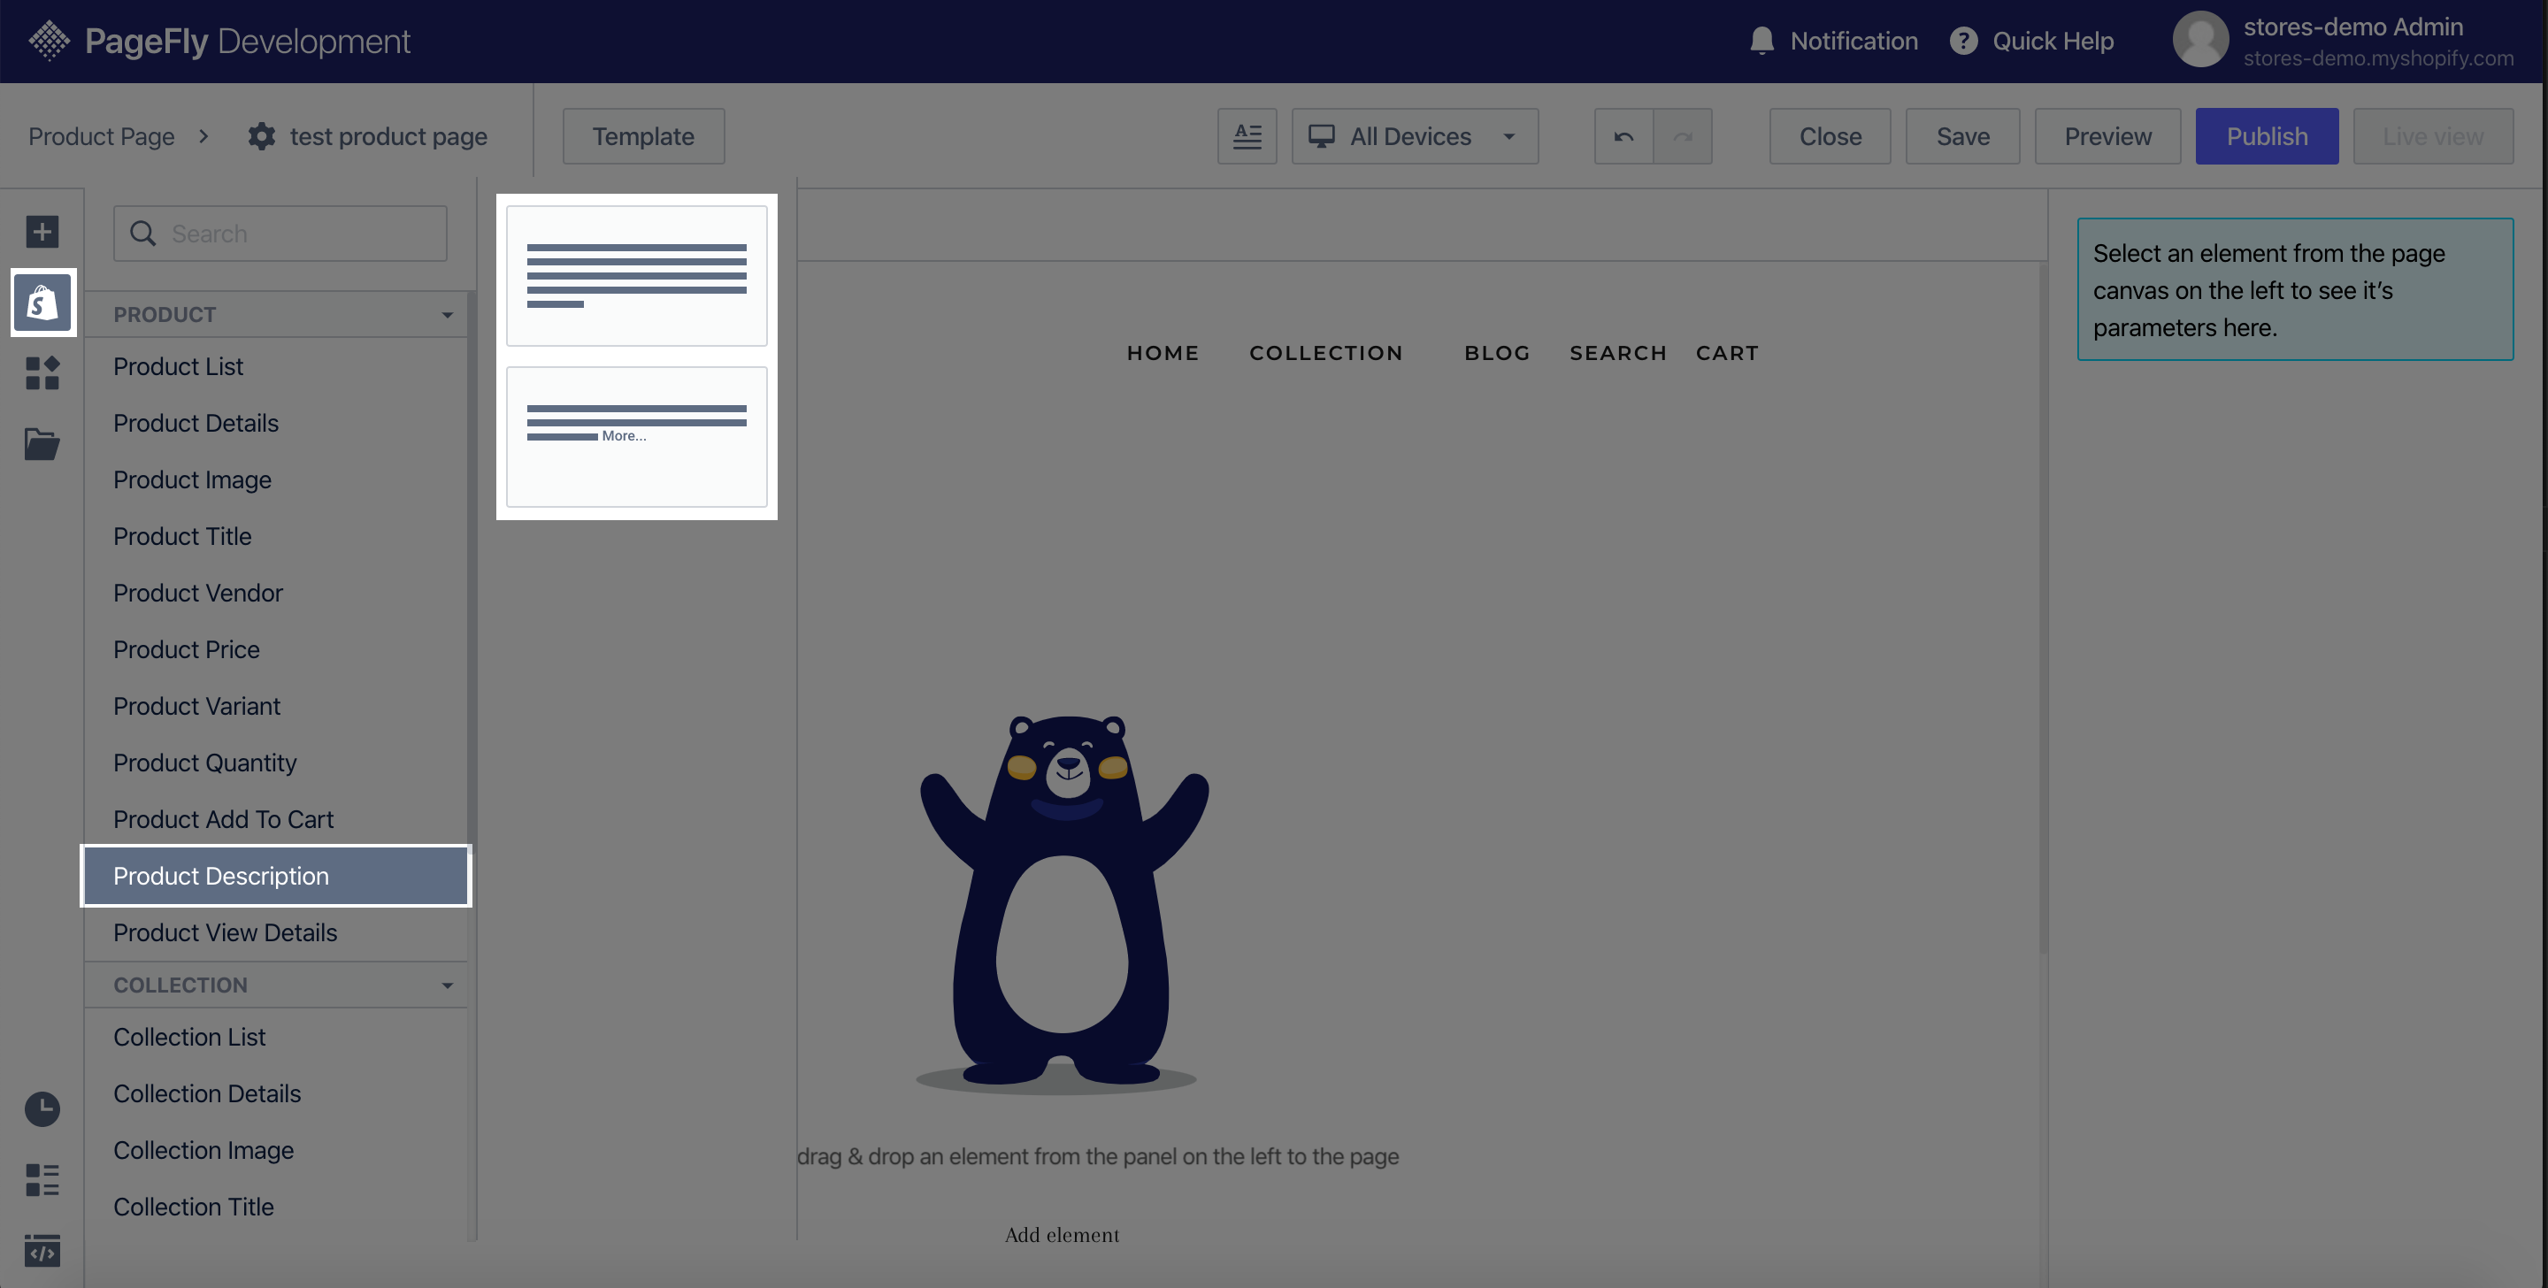Image resolution: width=2548 pixels, height=1288 pixels.
Task: Select Product Description element
Action: click(x=276, y=876)
